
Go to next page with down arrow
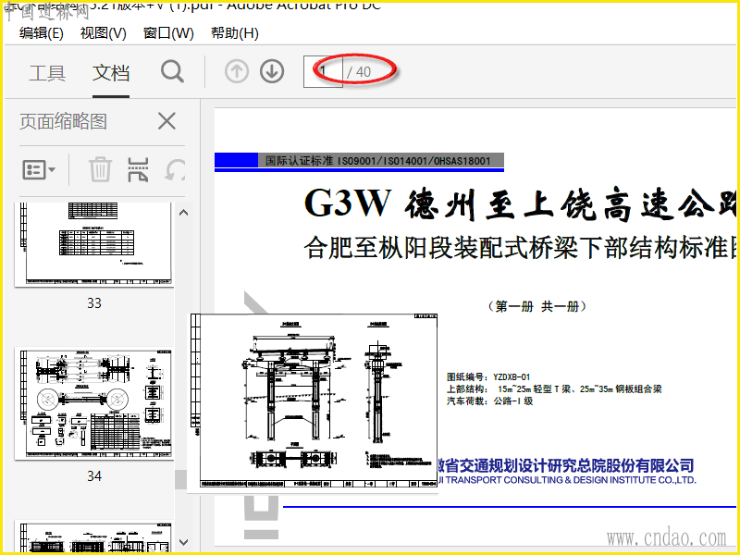[x=272, y=72]
